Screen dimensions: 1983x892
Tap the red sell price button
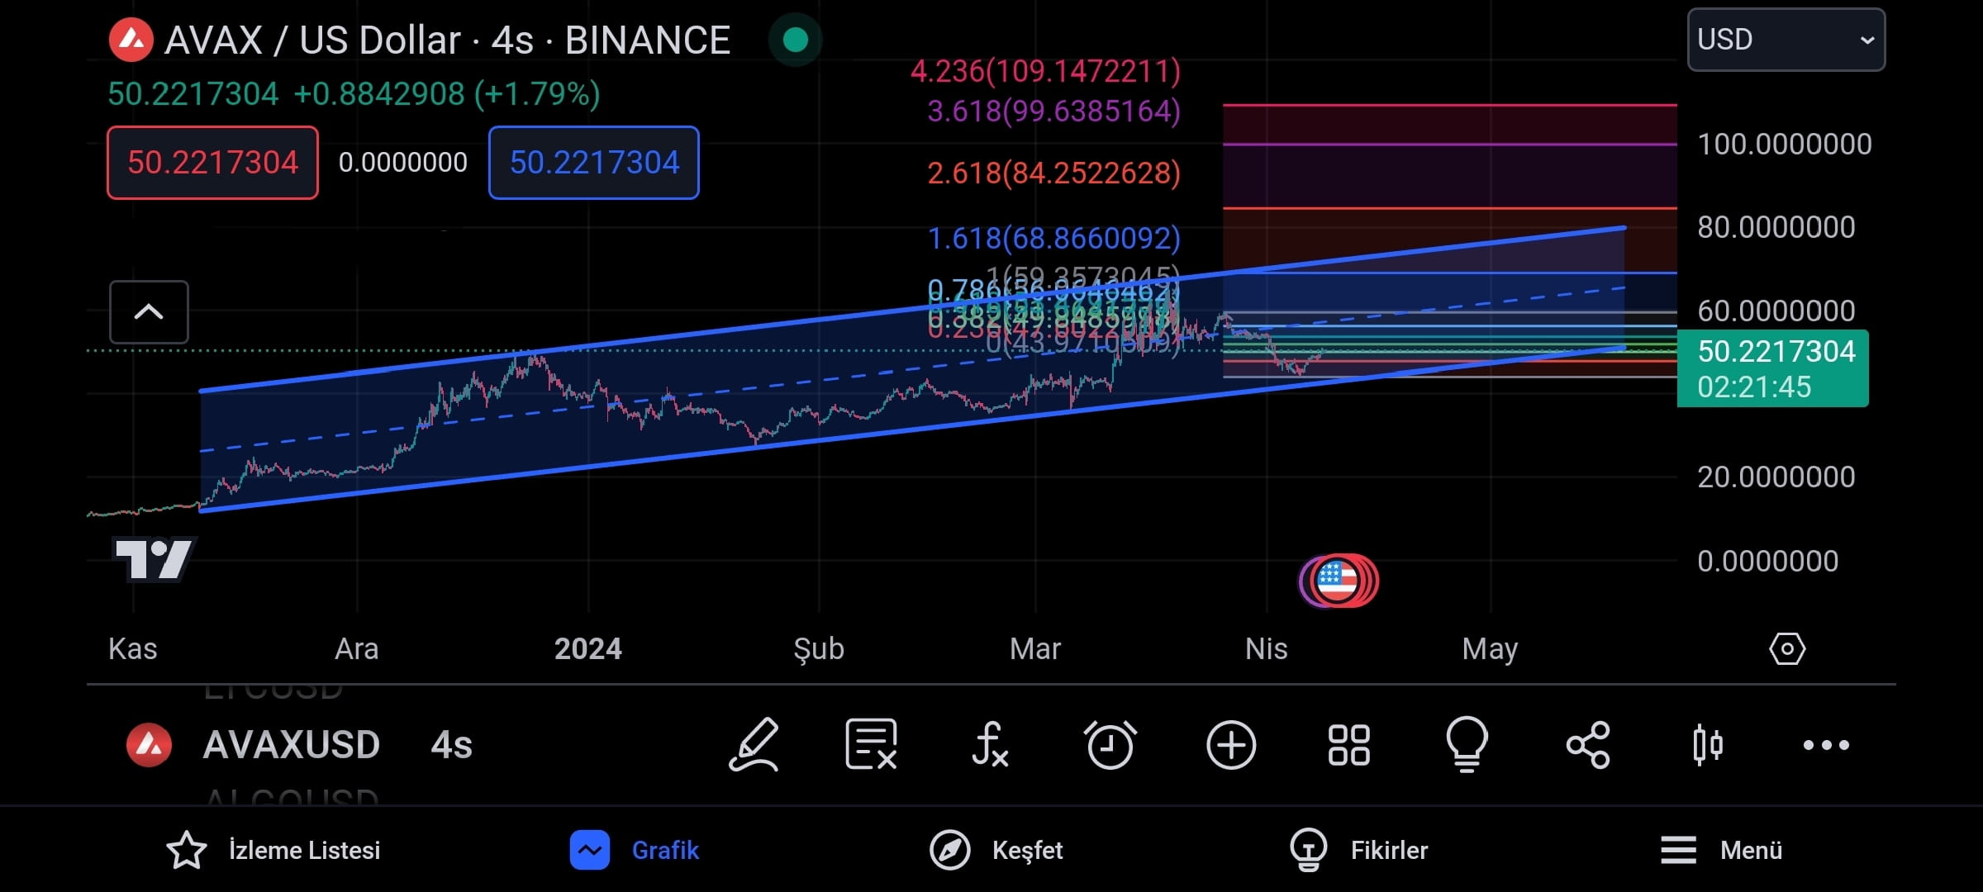point(212,163)
